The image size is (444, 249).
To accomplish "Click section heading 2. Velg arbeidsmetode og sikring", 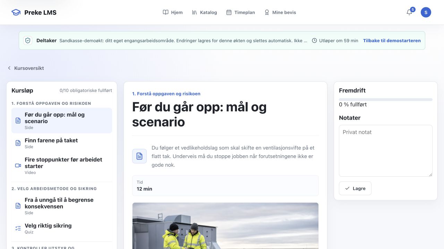I will pyautogui.click(x=54, y=189).
